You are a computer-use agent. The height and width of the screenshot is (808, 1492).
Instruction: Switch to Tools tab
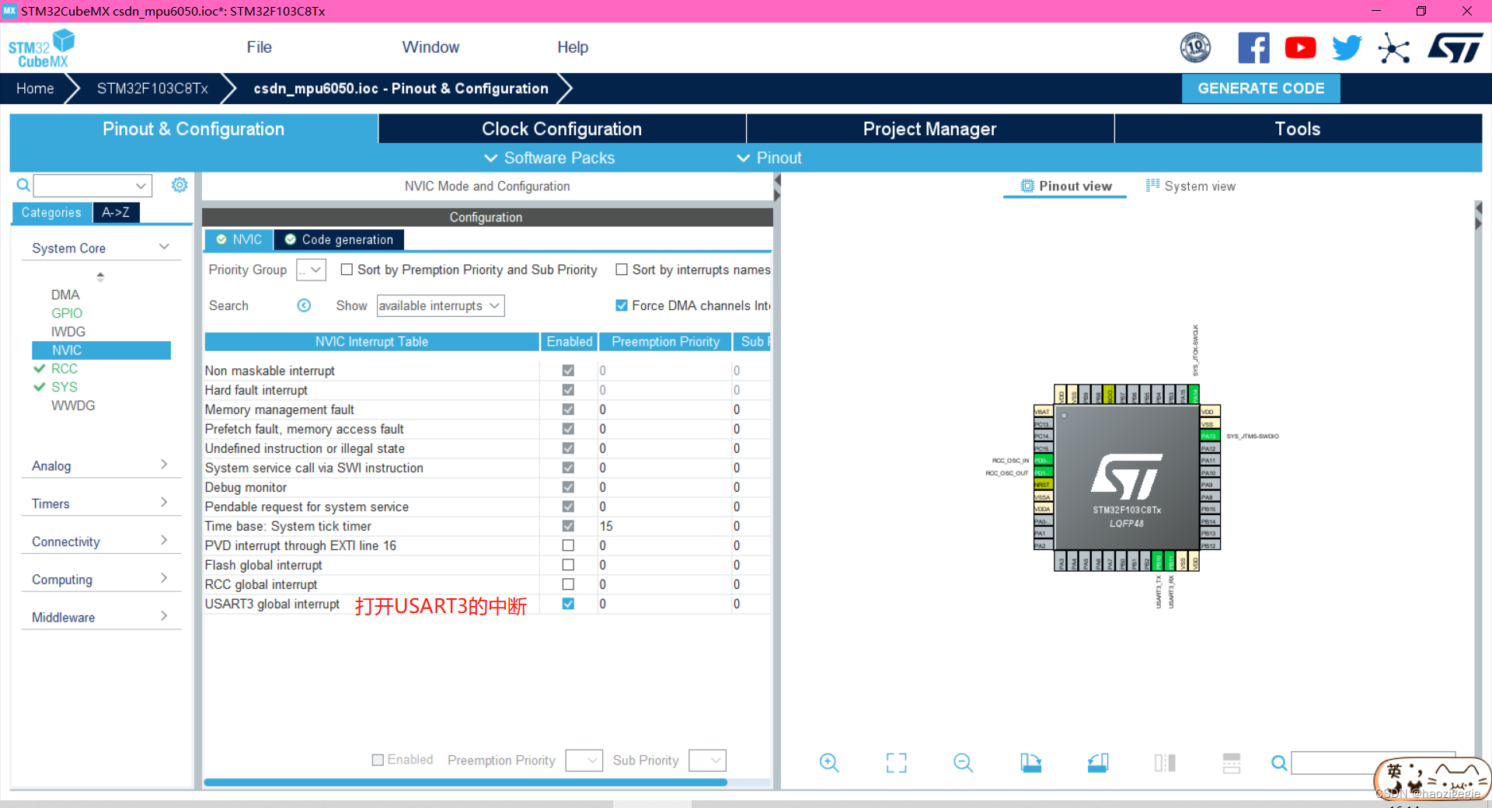click(1298, 129)
